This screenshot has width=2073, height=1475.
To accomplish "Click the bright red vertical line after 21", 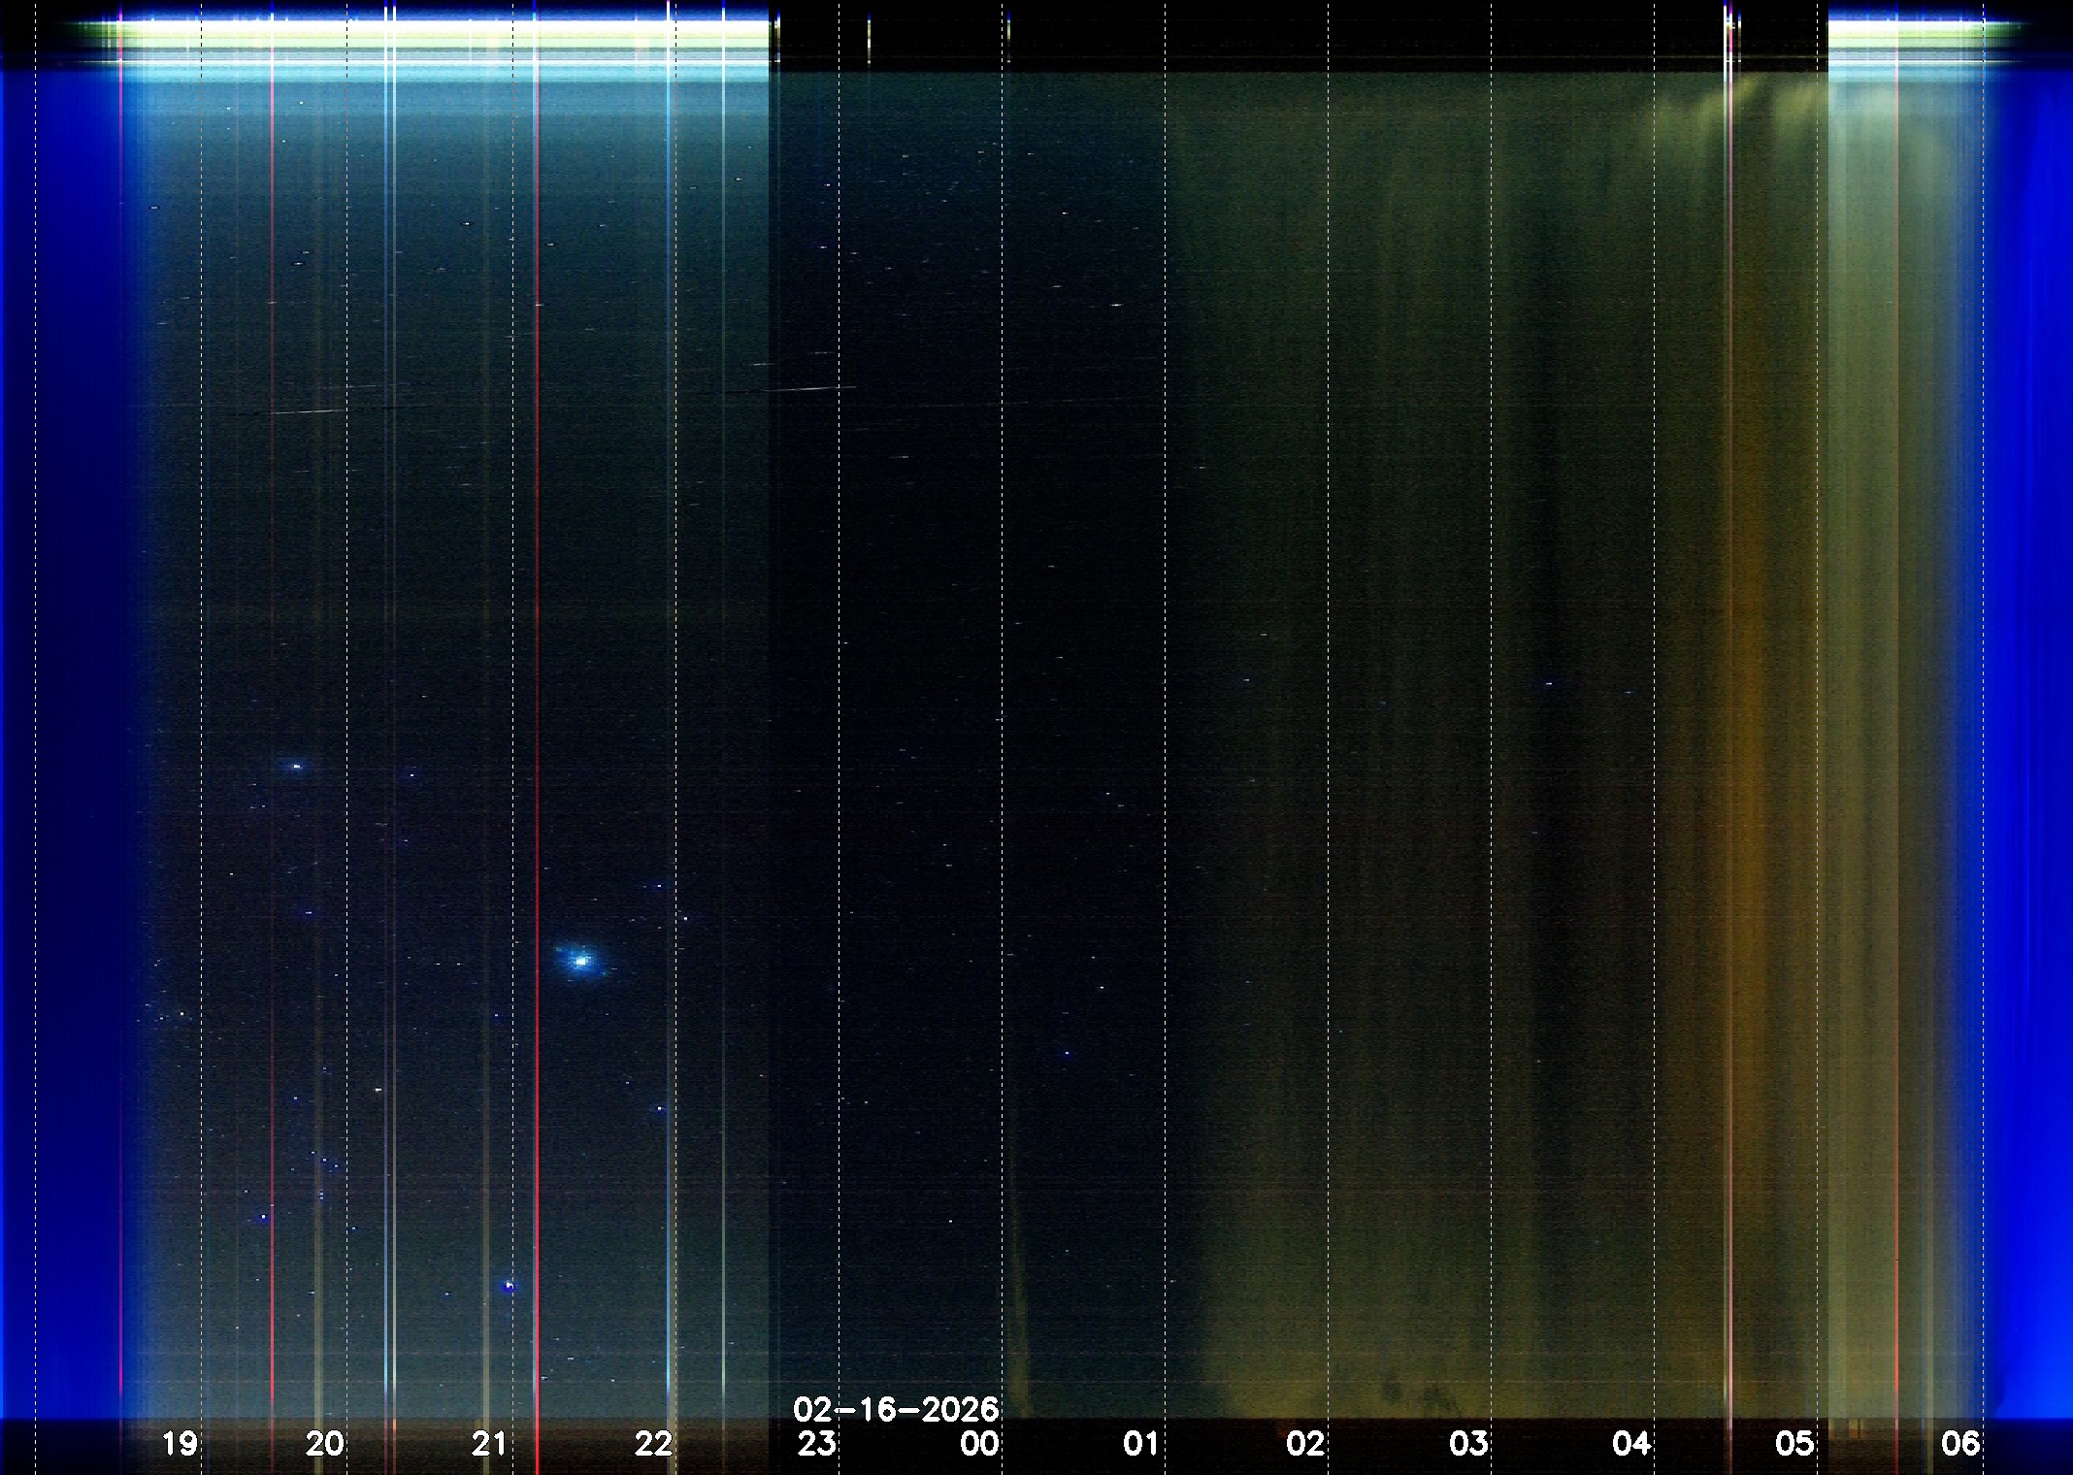I will point(537,679).
